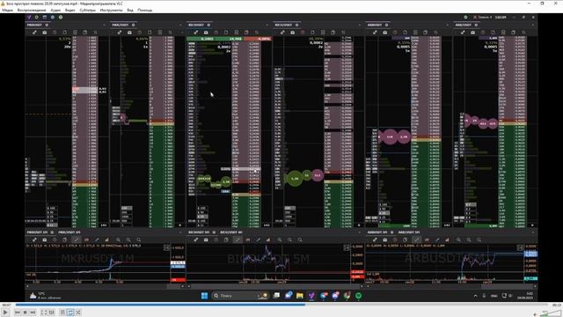The image size is (563, 317).
Task: Open File Explorer from the taskbar
Action: [x=299, y=296]
